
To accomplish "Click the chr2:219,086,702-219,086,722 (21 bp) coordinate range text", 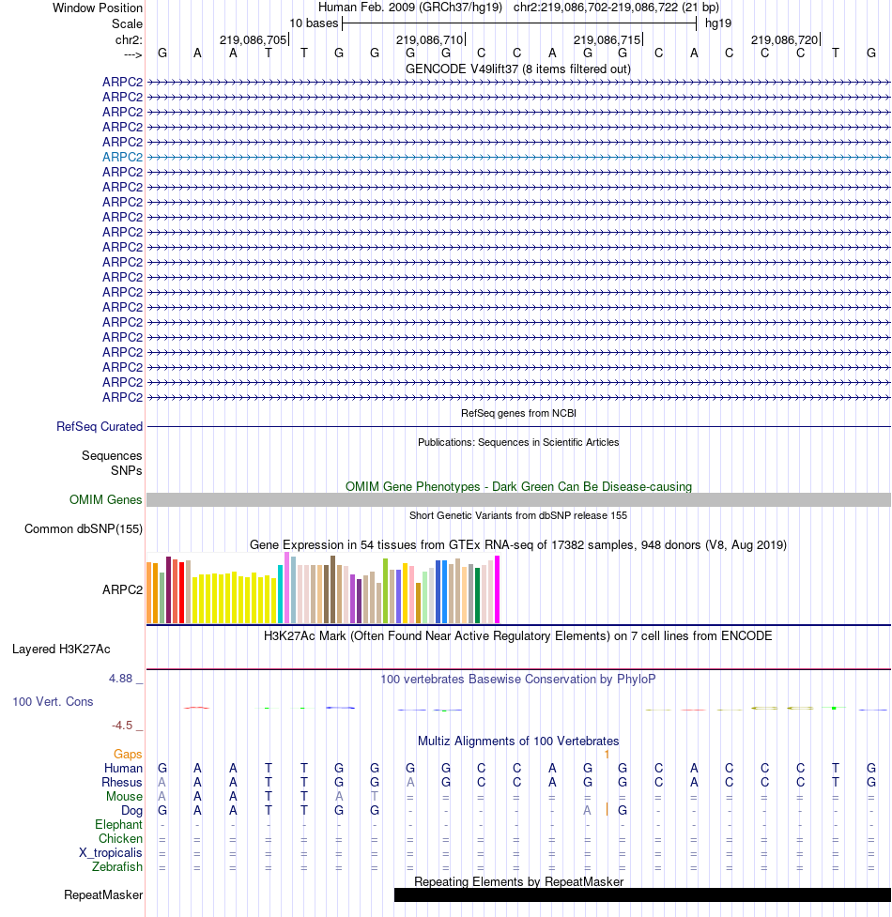I will pyautogui.click(x=617, y=8).
